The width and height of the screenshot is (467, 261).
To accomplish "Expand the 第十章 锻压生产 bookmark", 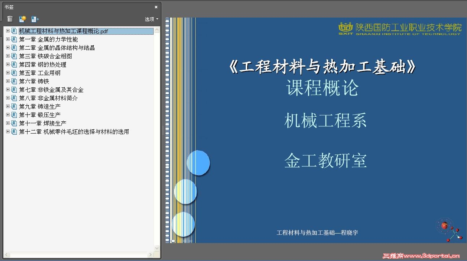I will (x=8, y=115).
